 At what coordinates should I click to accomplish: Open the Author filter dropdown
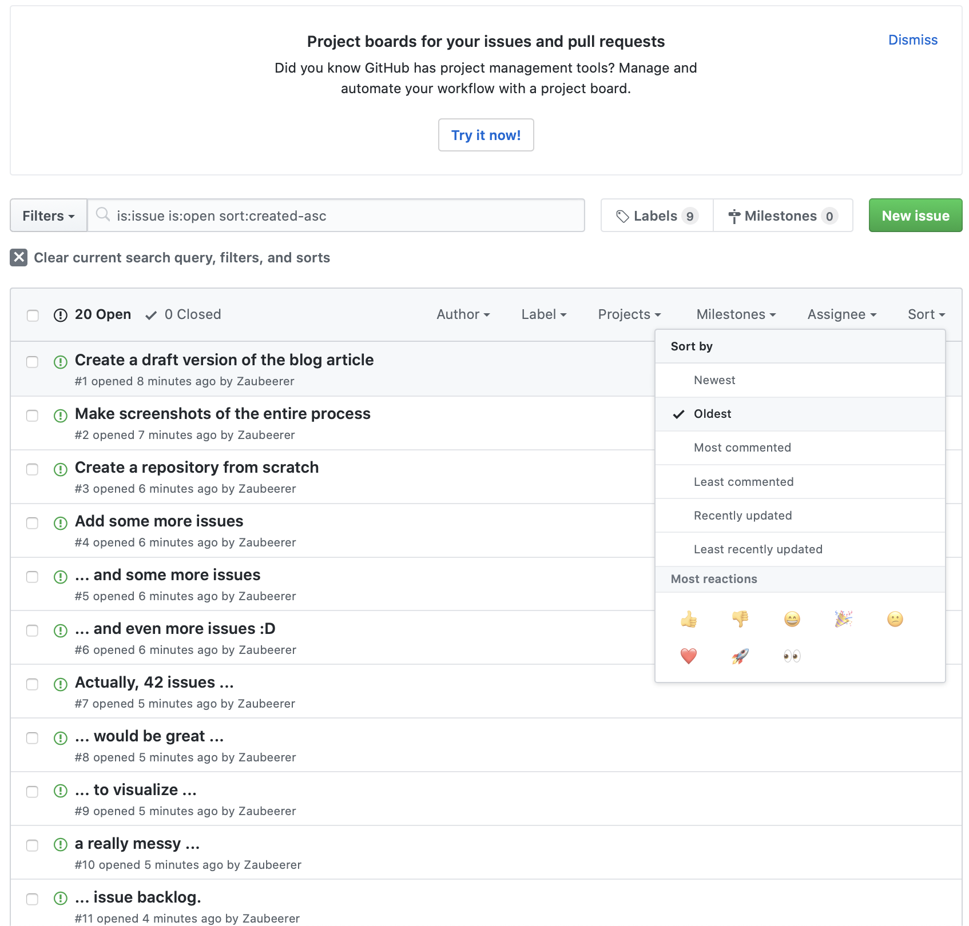click(x=463, y=314)
